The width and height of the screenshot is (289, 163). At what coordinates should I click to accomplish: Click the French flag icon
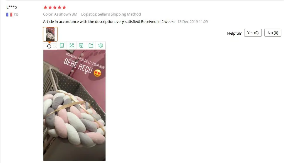(9, 15)
